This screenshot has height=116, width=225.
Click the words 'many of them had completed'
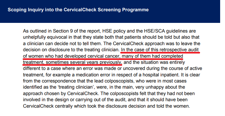[152, 56]
